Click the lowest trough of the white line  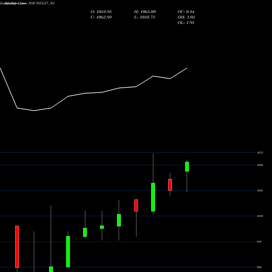tap(34, 110)
